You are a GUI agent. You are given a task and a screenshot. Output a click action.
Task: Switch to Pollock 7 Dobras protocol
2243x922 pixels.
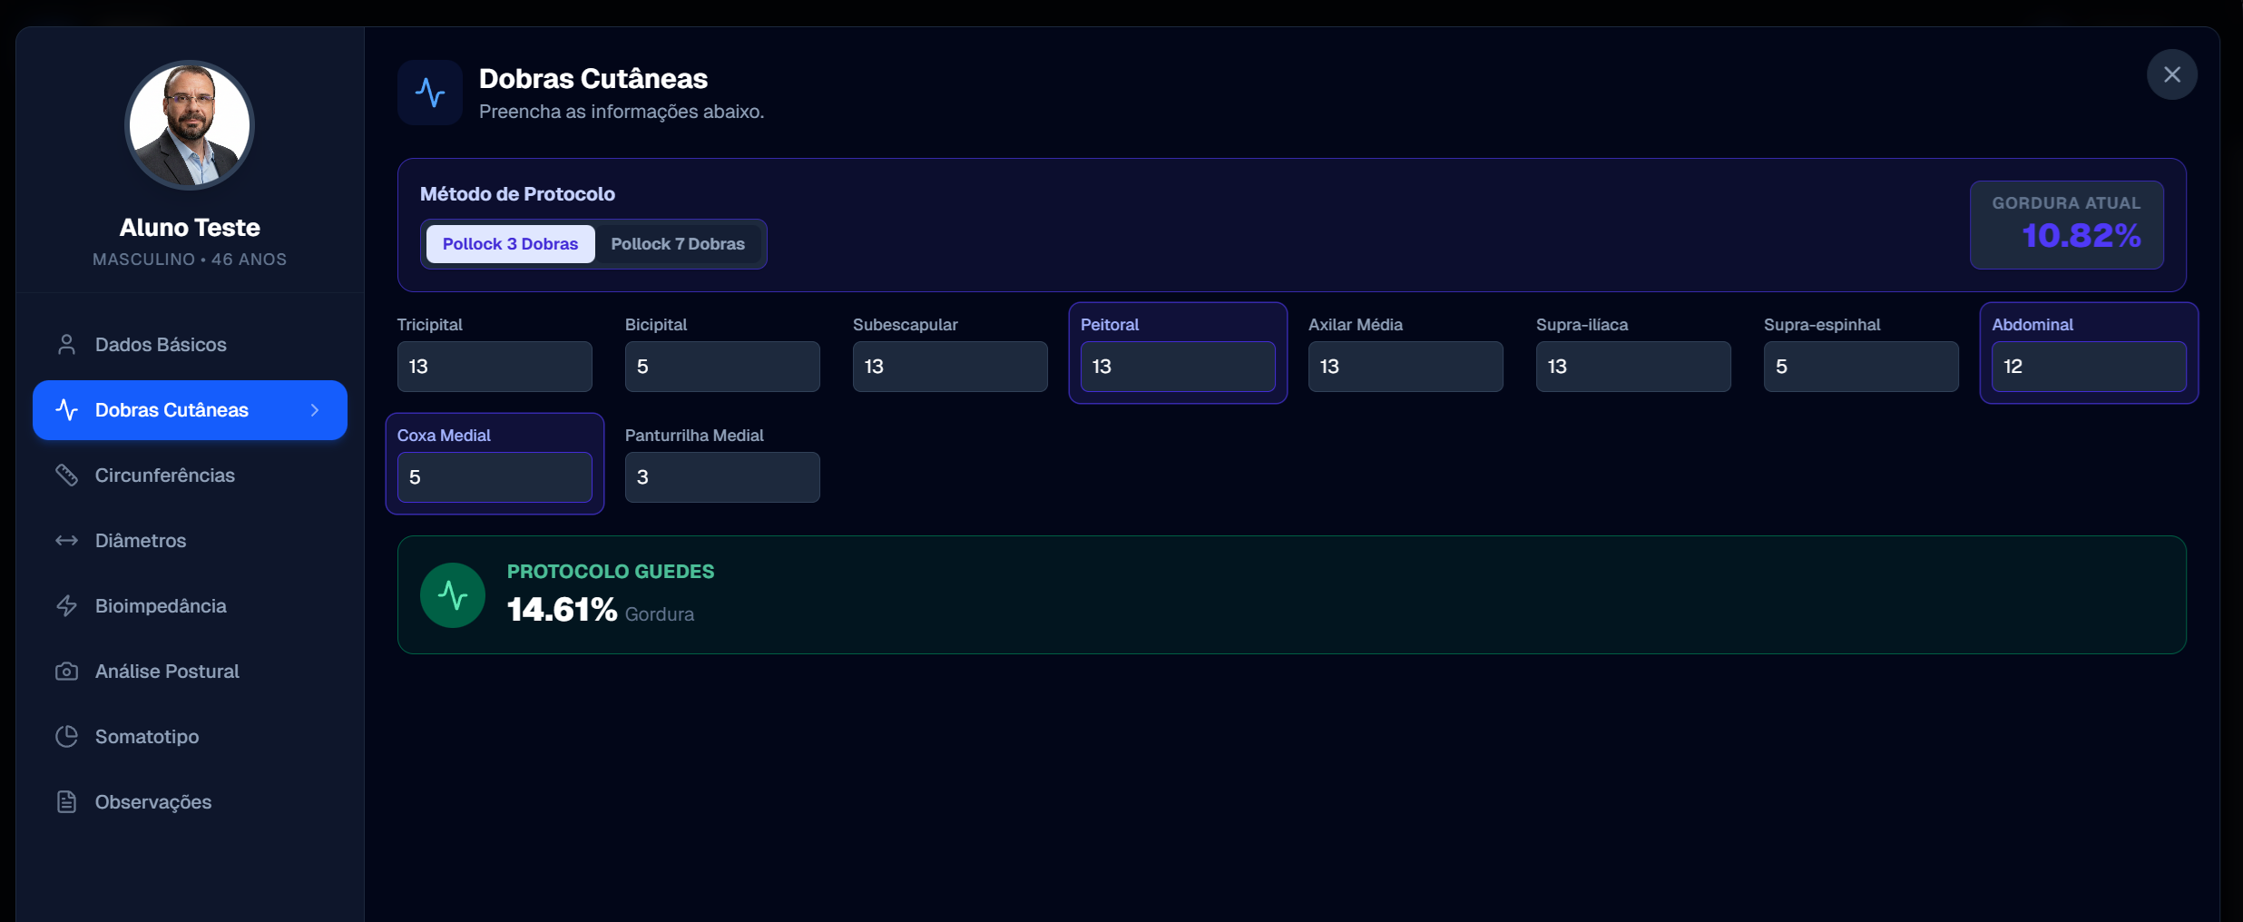(677, 244)
